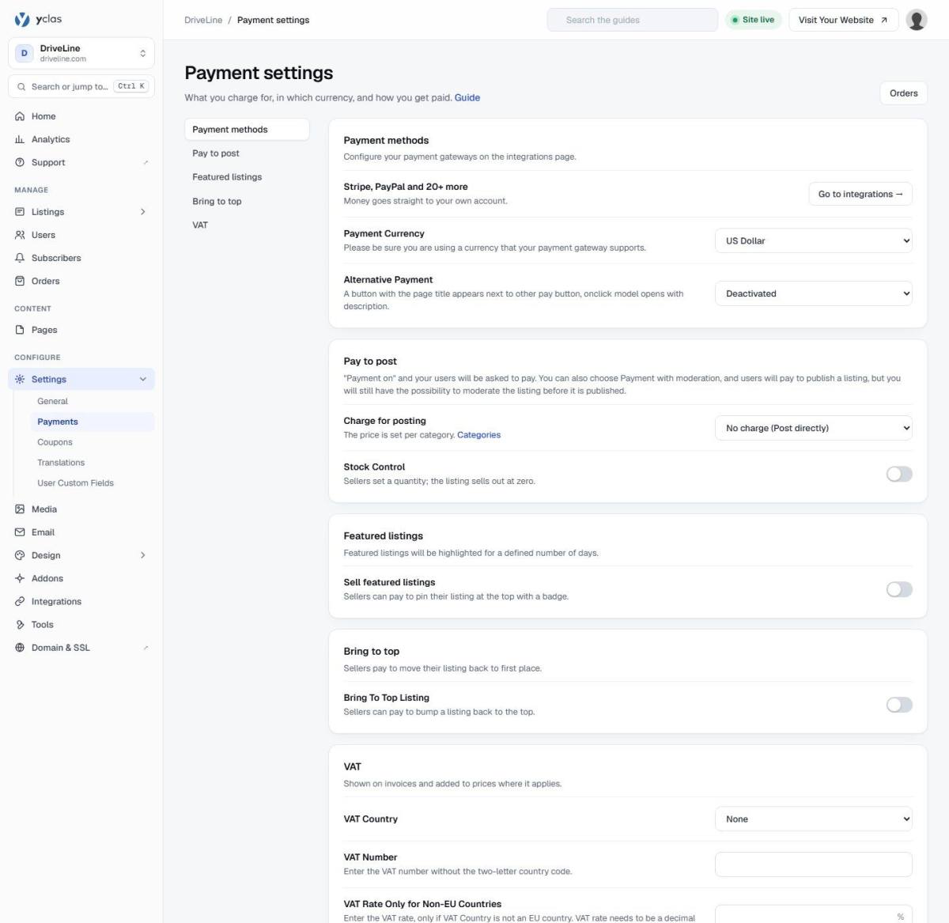Image resolution: width=949 pixels, height=923 pixels.
Task: Open the Home sidebar icon
Action: (x=20, y=116)
